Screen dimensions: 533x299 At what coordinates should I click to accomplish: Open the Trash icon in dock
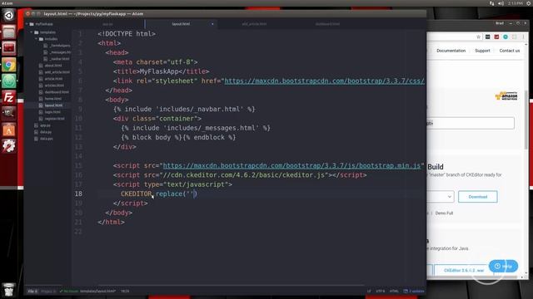click(x=9, y=290)
